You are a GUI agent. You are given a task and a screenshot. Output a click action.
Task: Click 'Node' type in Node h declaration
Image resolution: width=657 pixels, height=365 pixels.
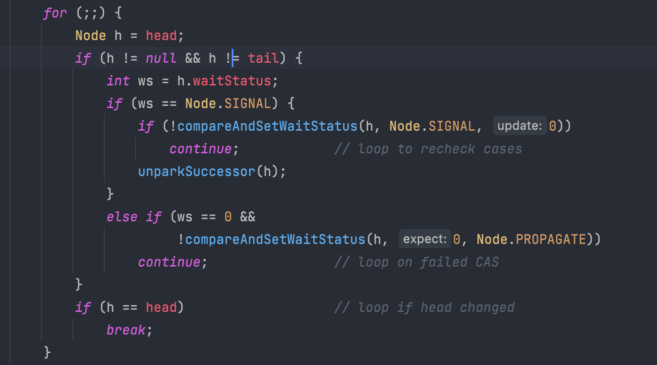pyautogui.click(x=91, y=36)
